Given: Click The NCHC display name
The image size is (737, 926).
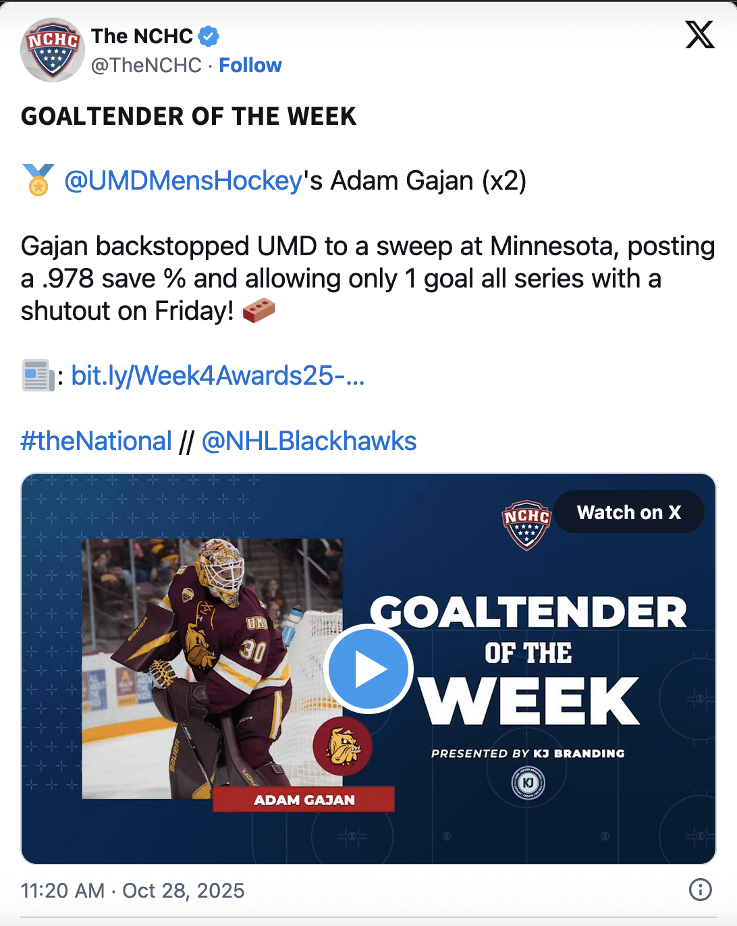Looking at the screenshot, I should (142, 36).
